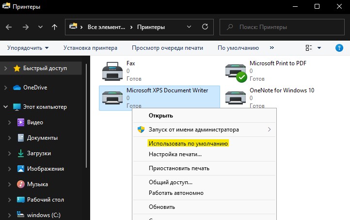Expand Быстрый доступ tree node
The height and width of the screenshot is (220, 350).
coord(6,68)
